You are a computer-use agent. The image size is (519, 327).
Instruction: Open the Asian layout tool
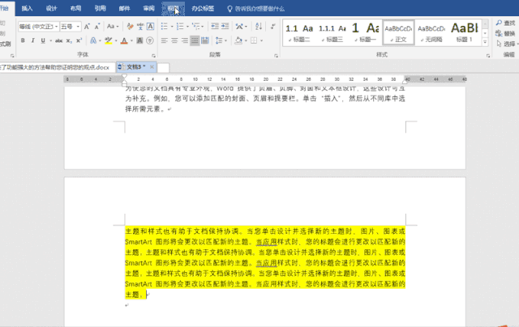point(239,26)
